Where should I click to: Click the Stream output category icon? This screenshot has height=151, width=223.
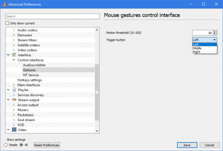(14, 100)
